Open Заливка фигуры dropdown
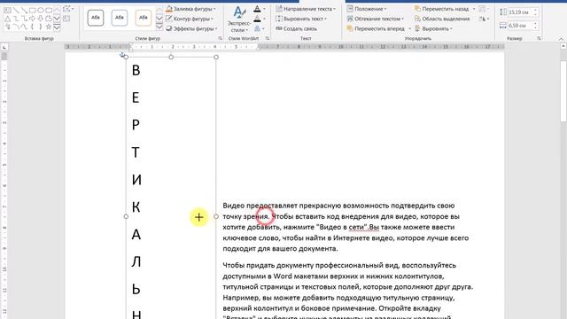 coord(191,9)
